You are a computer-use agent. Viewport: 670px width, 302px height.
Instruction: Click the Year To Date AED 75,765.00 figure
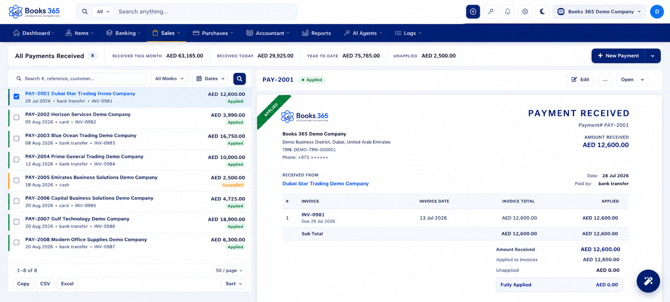(361, 56)
